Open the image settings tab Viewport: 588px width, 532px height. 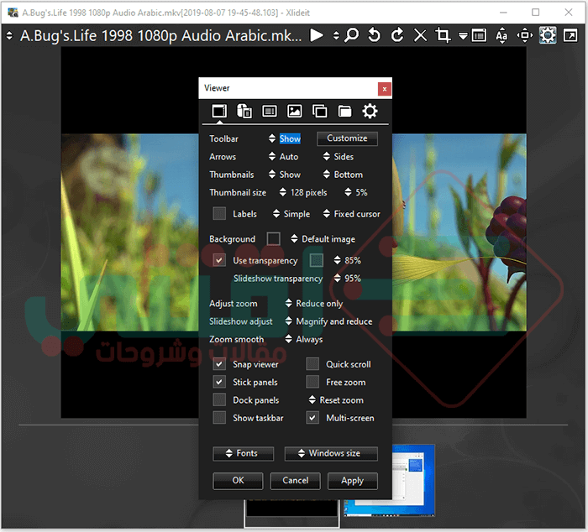[x=294, y=112]
